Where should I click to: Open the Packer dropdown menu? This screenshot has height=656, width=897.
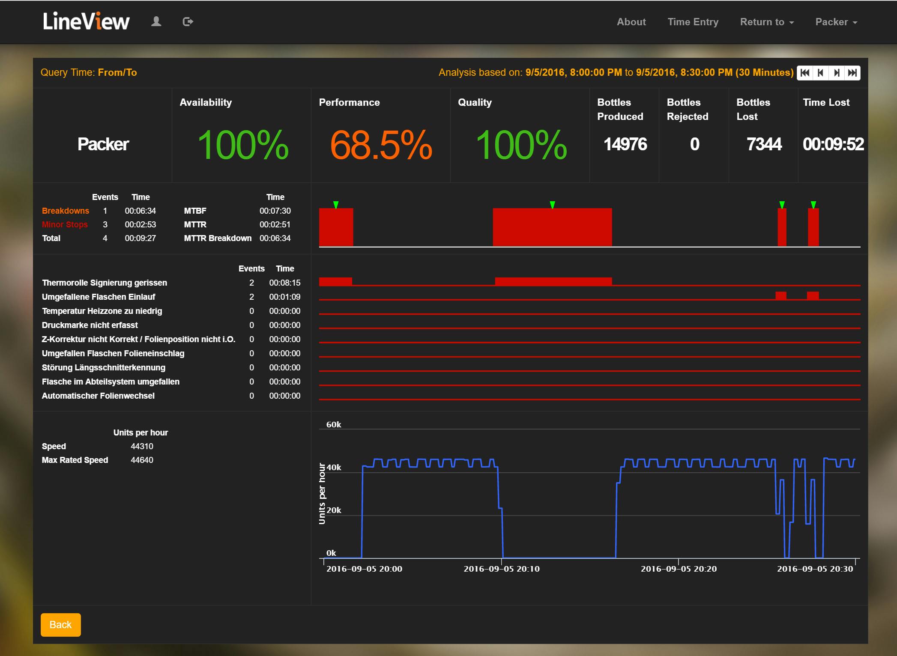click(836, 22)
